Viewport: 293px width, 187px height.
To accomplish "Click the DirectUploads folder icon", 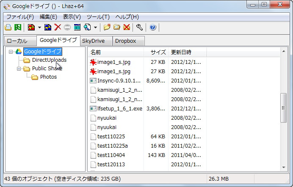I will [x=27, y=60].
